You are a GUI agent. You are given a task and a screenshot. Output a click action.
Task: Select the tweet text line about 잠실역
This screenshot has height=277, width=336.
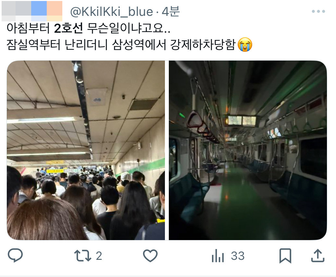(129, 44)
